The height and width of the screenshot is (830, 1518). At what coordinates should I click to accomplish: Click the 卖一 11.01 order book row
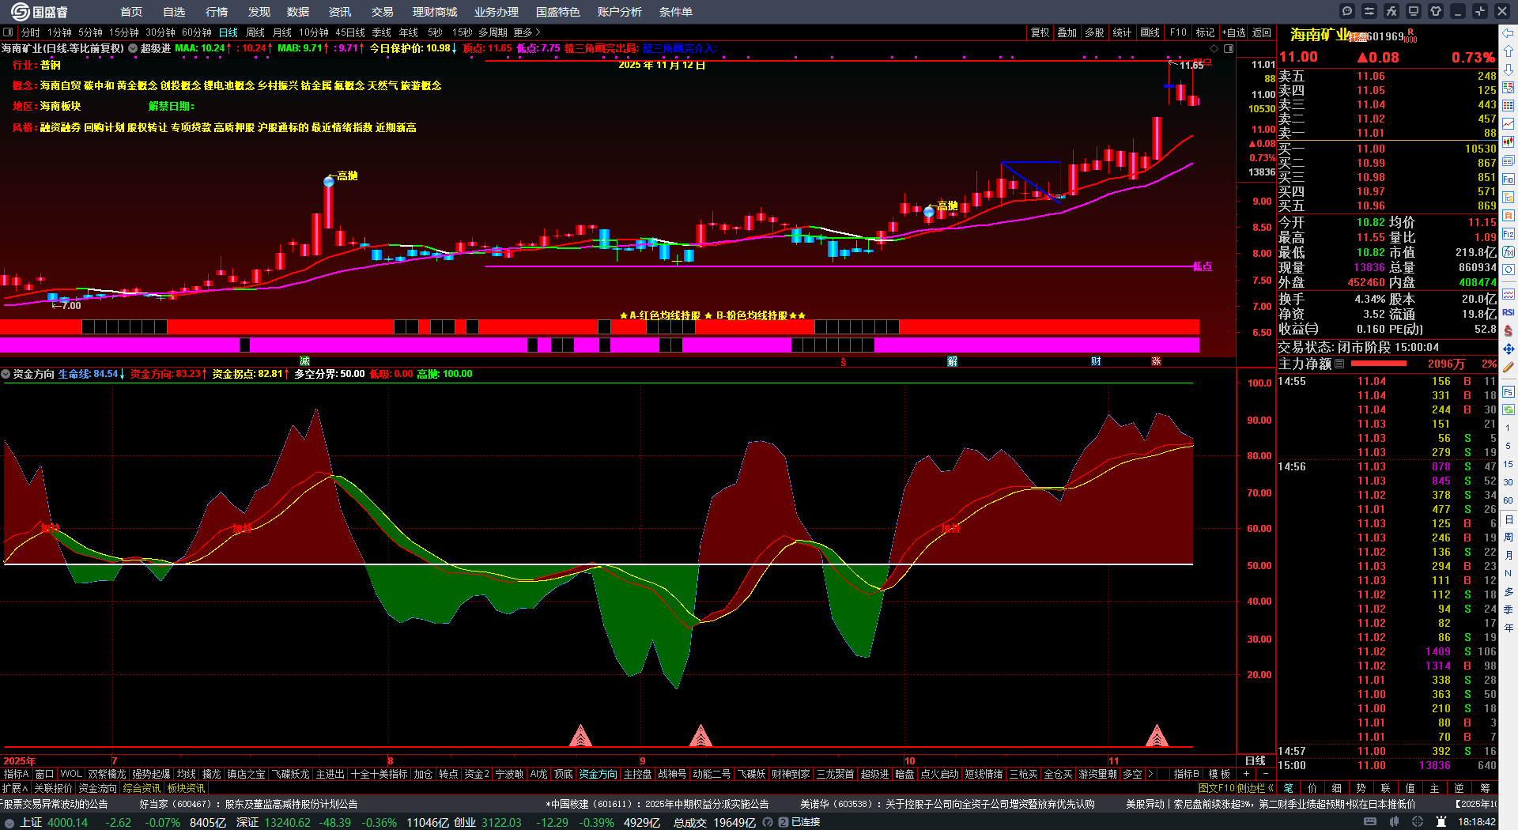pyautogui.click(x=1388, y=134)
